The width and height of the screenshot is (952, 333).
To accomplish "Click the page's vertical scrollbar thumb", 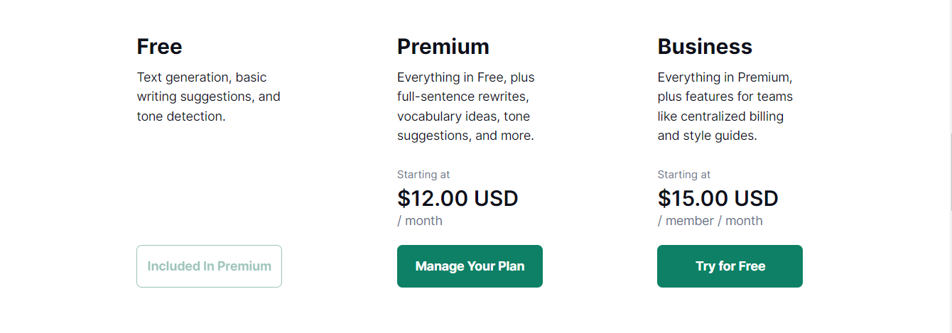I will [949, 170].
